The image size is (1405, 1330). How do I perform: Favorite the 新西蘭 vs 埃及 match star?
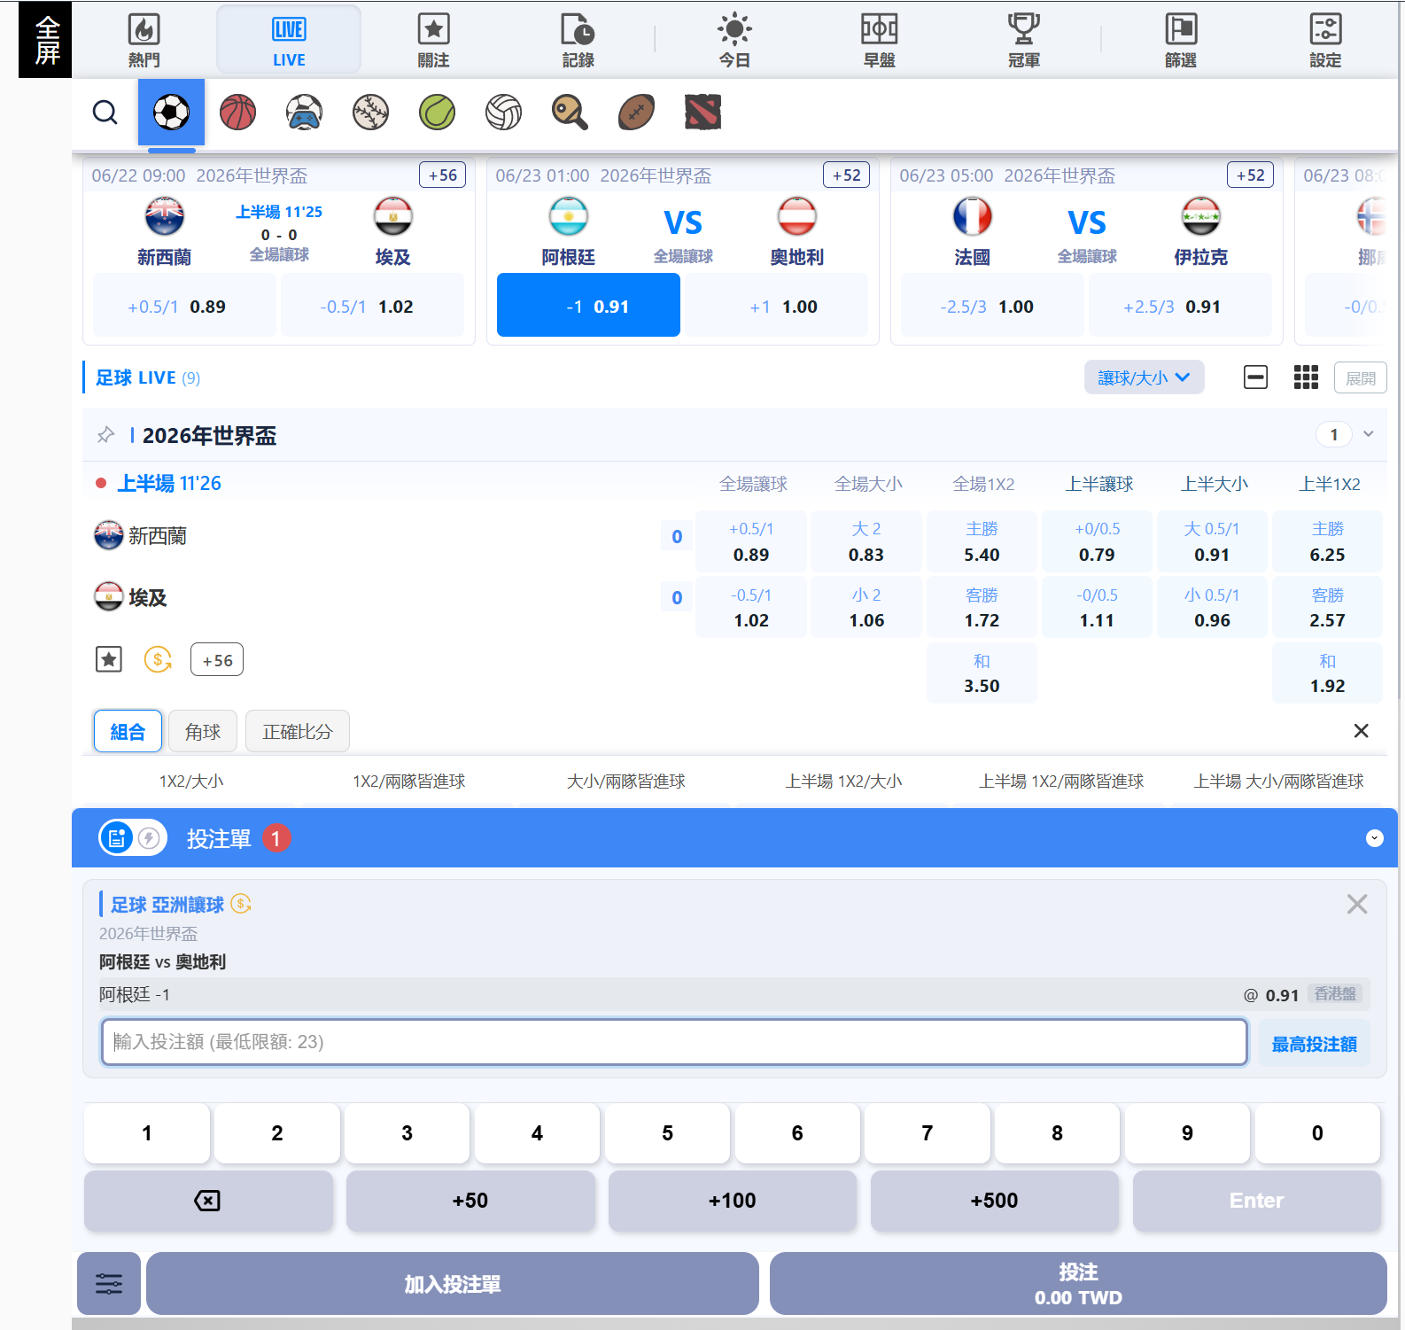109,659
